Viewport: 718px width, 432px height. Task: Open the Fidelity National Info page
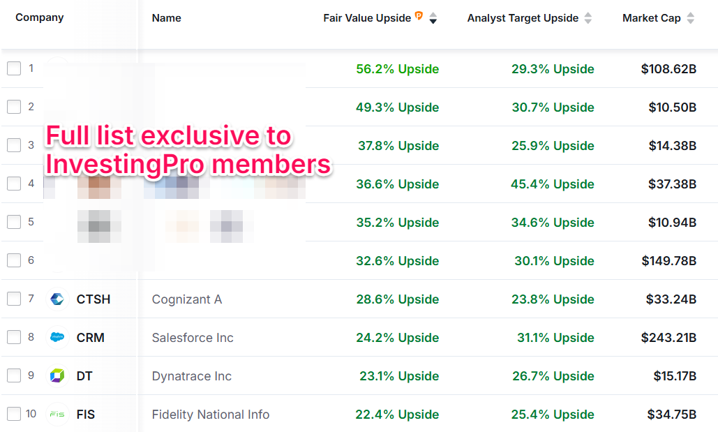click(x=211, y=414)
